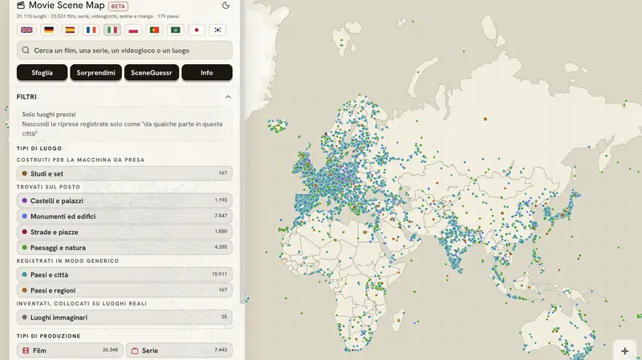The height and width of the screenshot is (360, 642).
Task: Select the Italian flag language
Action: (x=112, y=30)
